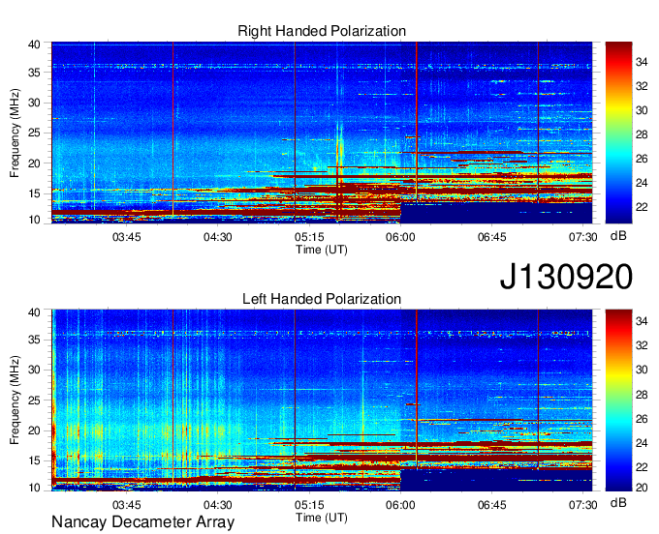Click 04:30 tick of left-handed panel
Screen dimensions: 659x534
click(x=218, y=505)
